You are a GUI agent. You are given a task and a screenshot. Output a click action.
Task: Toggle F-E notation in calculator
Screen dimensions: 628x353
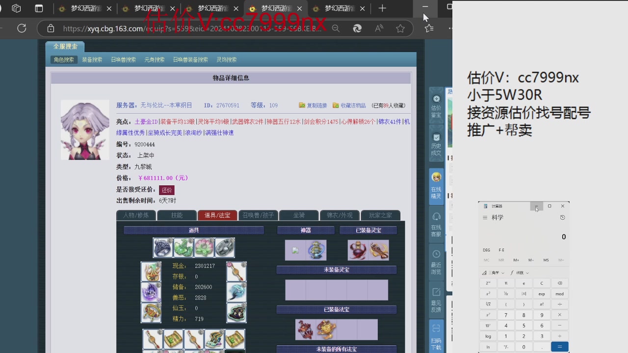pyautogui.click(x=501, y=250)
